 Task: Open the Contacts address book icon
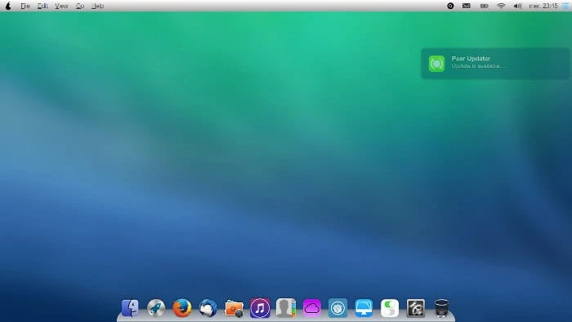tap(286, 308)
